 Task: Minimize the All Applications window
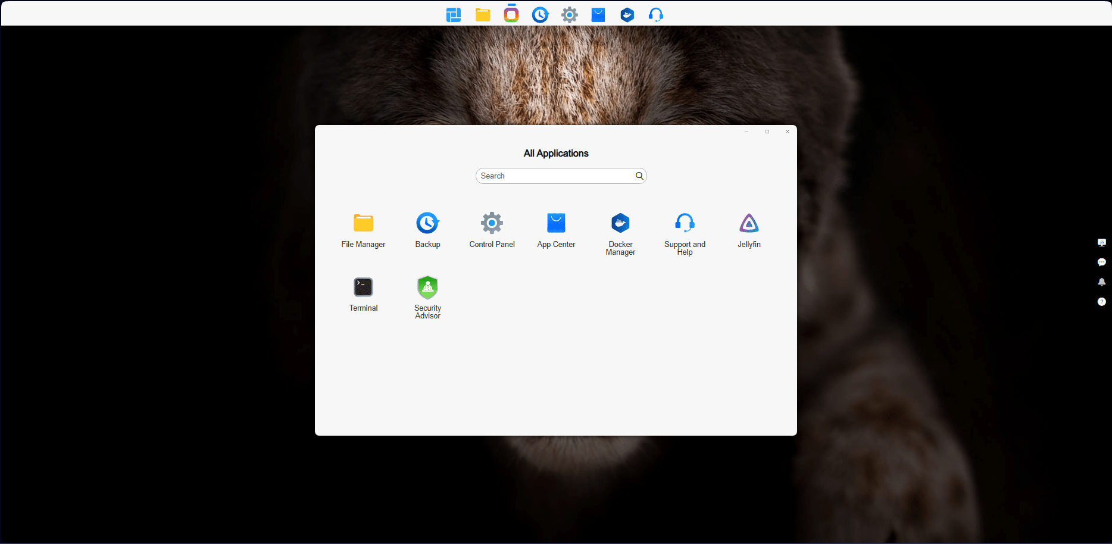point(746,132)
